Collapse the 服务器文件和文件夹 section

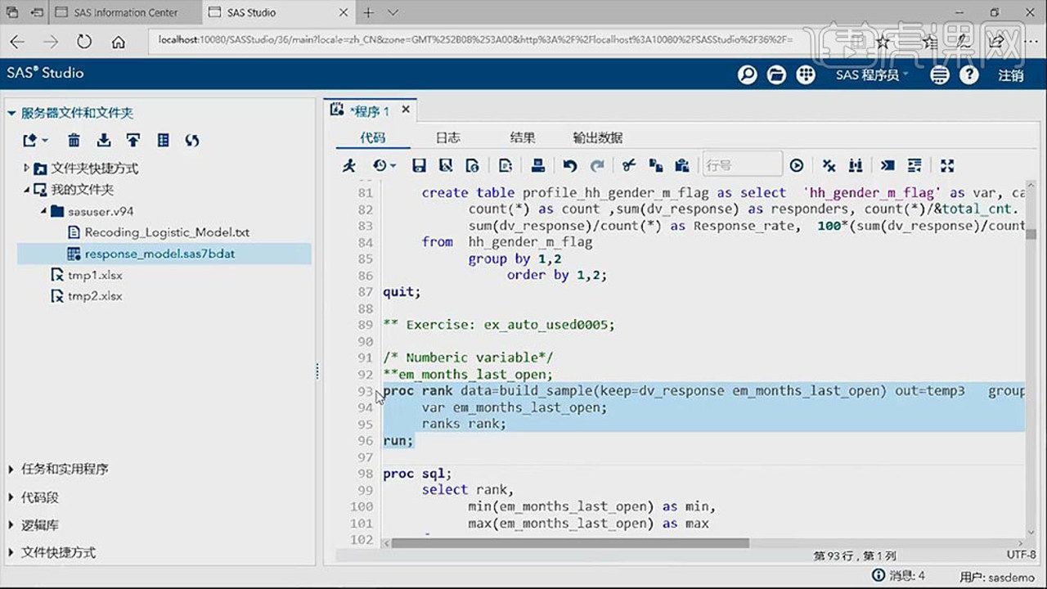[11, 113]
